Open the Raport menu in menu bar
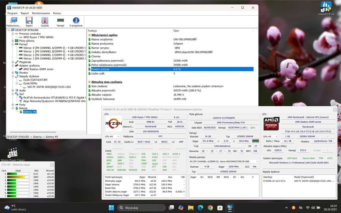Image resolution: width=341 pixels, height=213 pixels. [x=25, y=13]
